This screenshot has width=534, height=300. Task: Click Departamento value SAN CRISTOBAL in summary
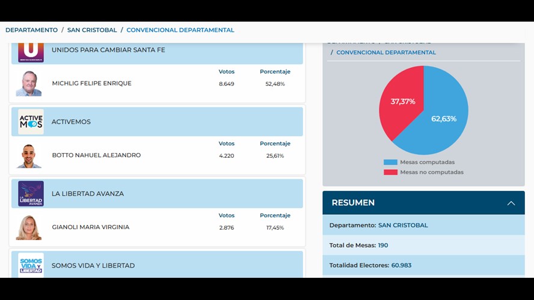tap(403, 225)
